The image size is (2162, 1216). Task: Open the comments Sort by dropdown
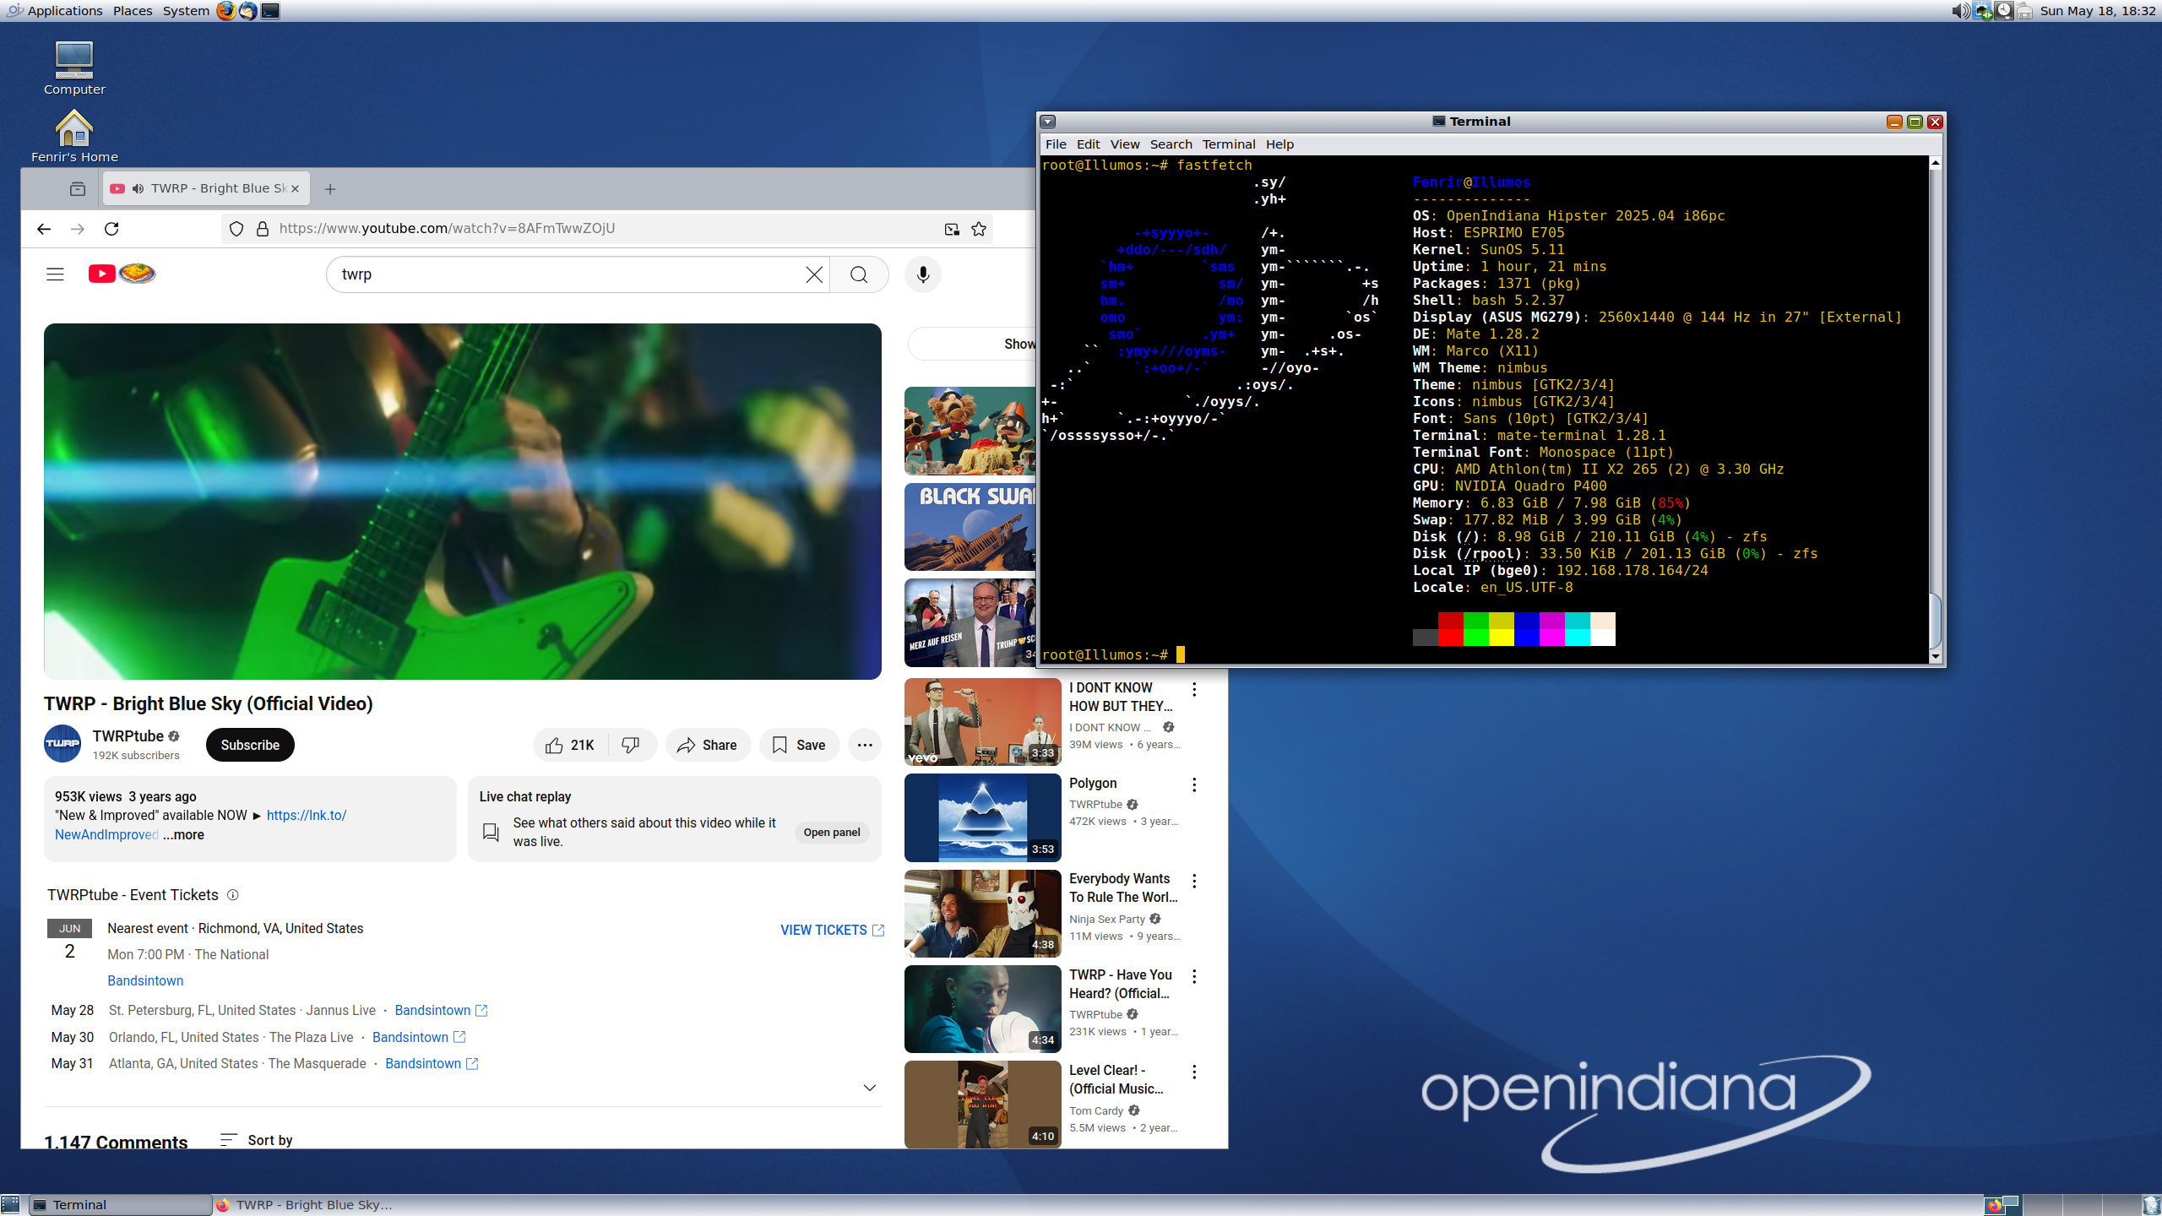(257, 1140)
